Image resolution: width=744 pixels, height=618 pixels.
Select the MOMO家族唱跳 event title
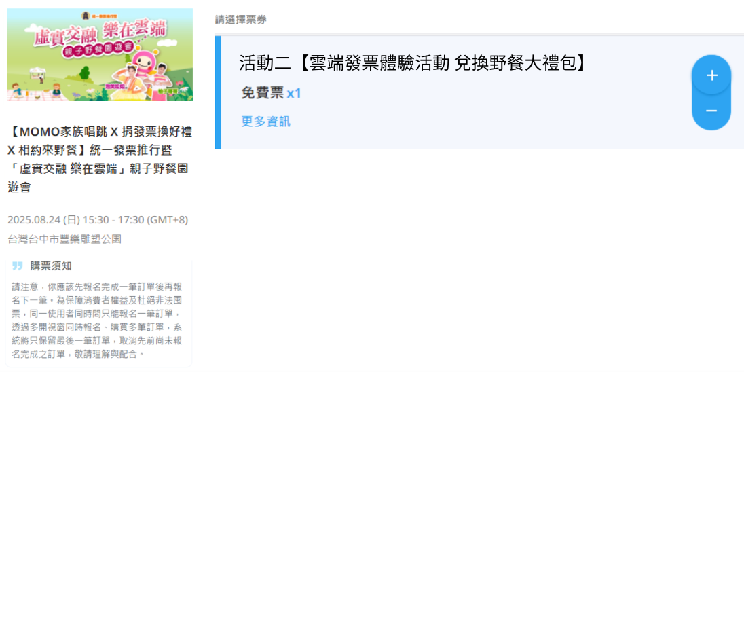pos(100,159)
